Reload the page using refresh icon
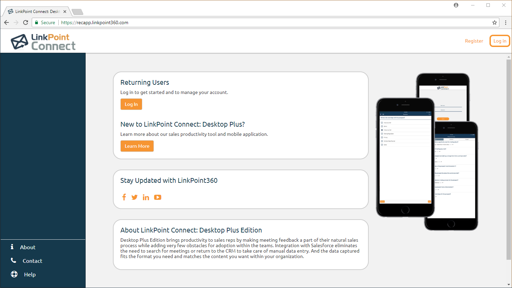Image resolution: width=512 pixels, height=288 pixels. coord(26,22)
